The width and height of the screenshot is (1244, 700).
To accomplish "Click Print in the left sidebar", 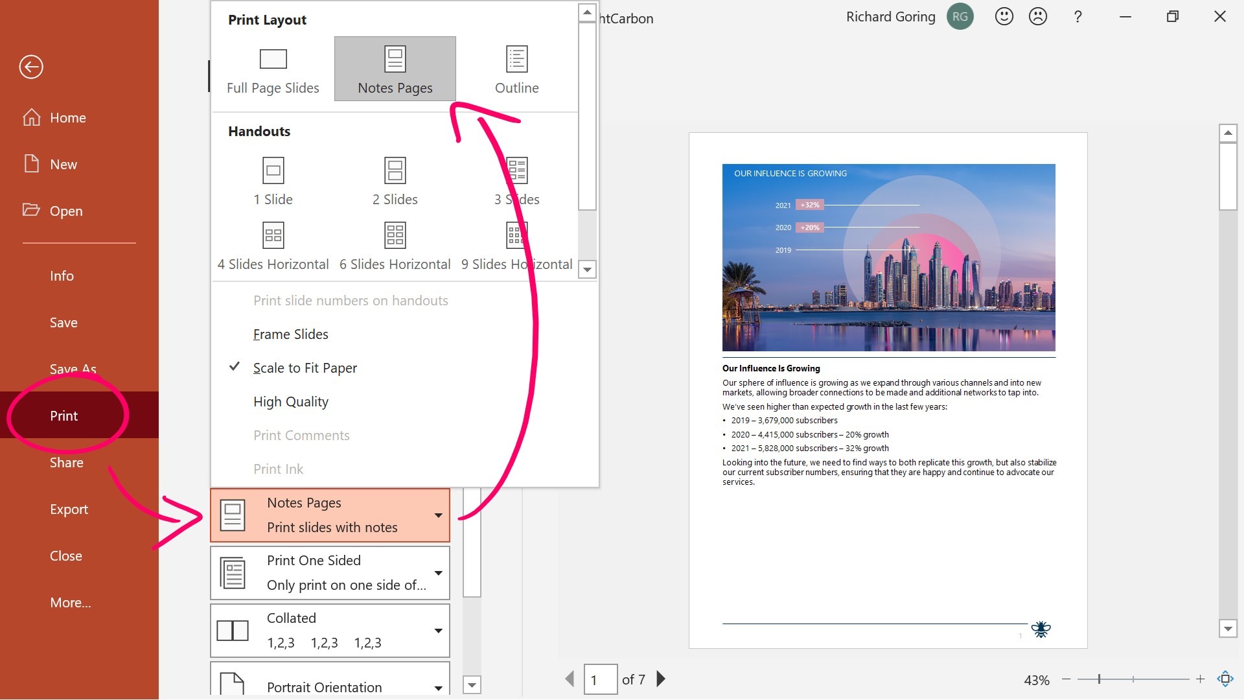I will pos(64,415).
